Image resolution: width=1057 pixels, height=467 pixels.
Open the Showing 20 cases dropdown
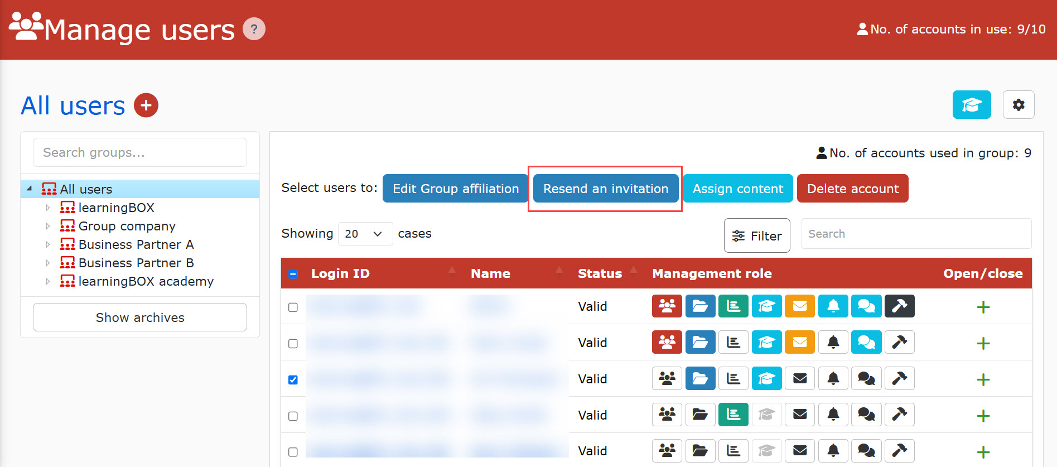365,234
